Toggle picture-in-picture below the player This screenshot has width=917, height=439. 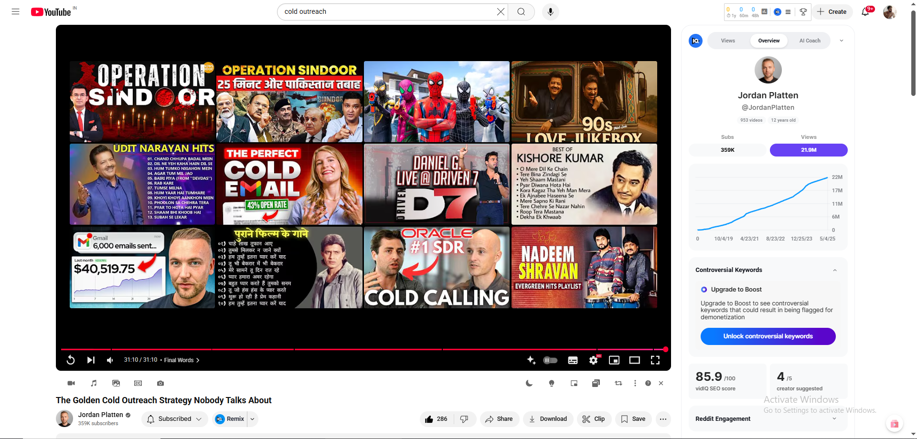point(574,383)
